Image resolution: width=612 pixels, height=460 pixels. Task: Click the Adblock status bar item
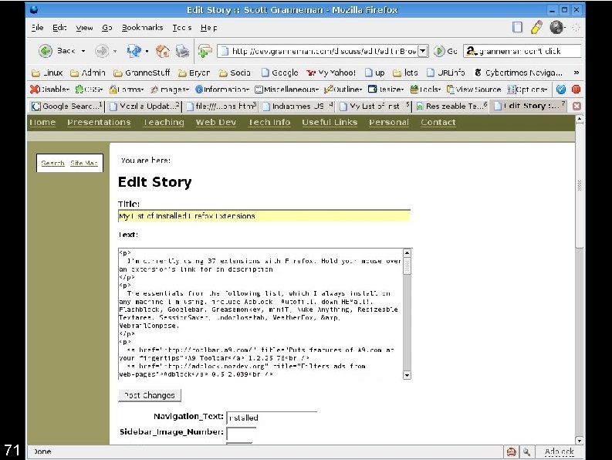[x=559, y=452]
